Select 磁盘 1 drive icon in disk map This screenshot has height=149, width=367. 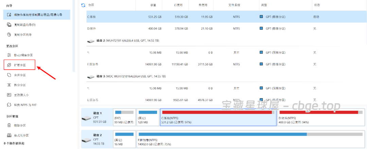[x=86, y=118]
